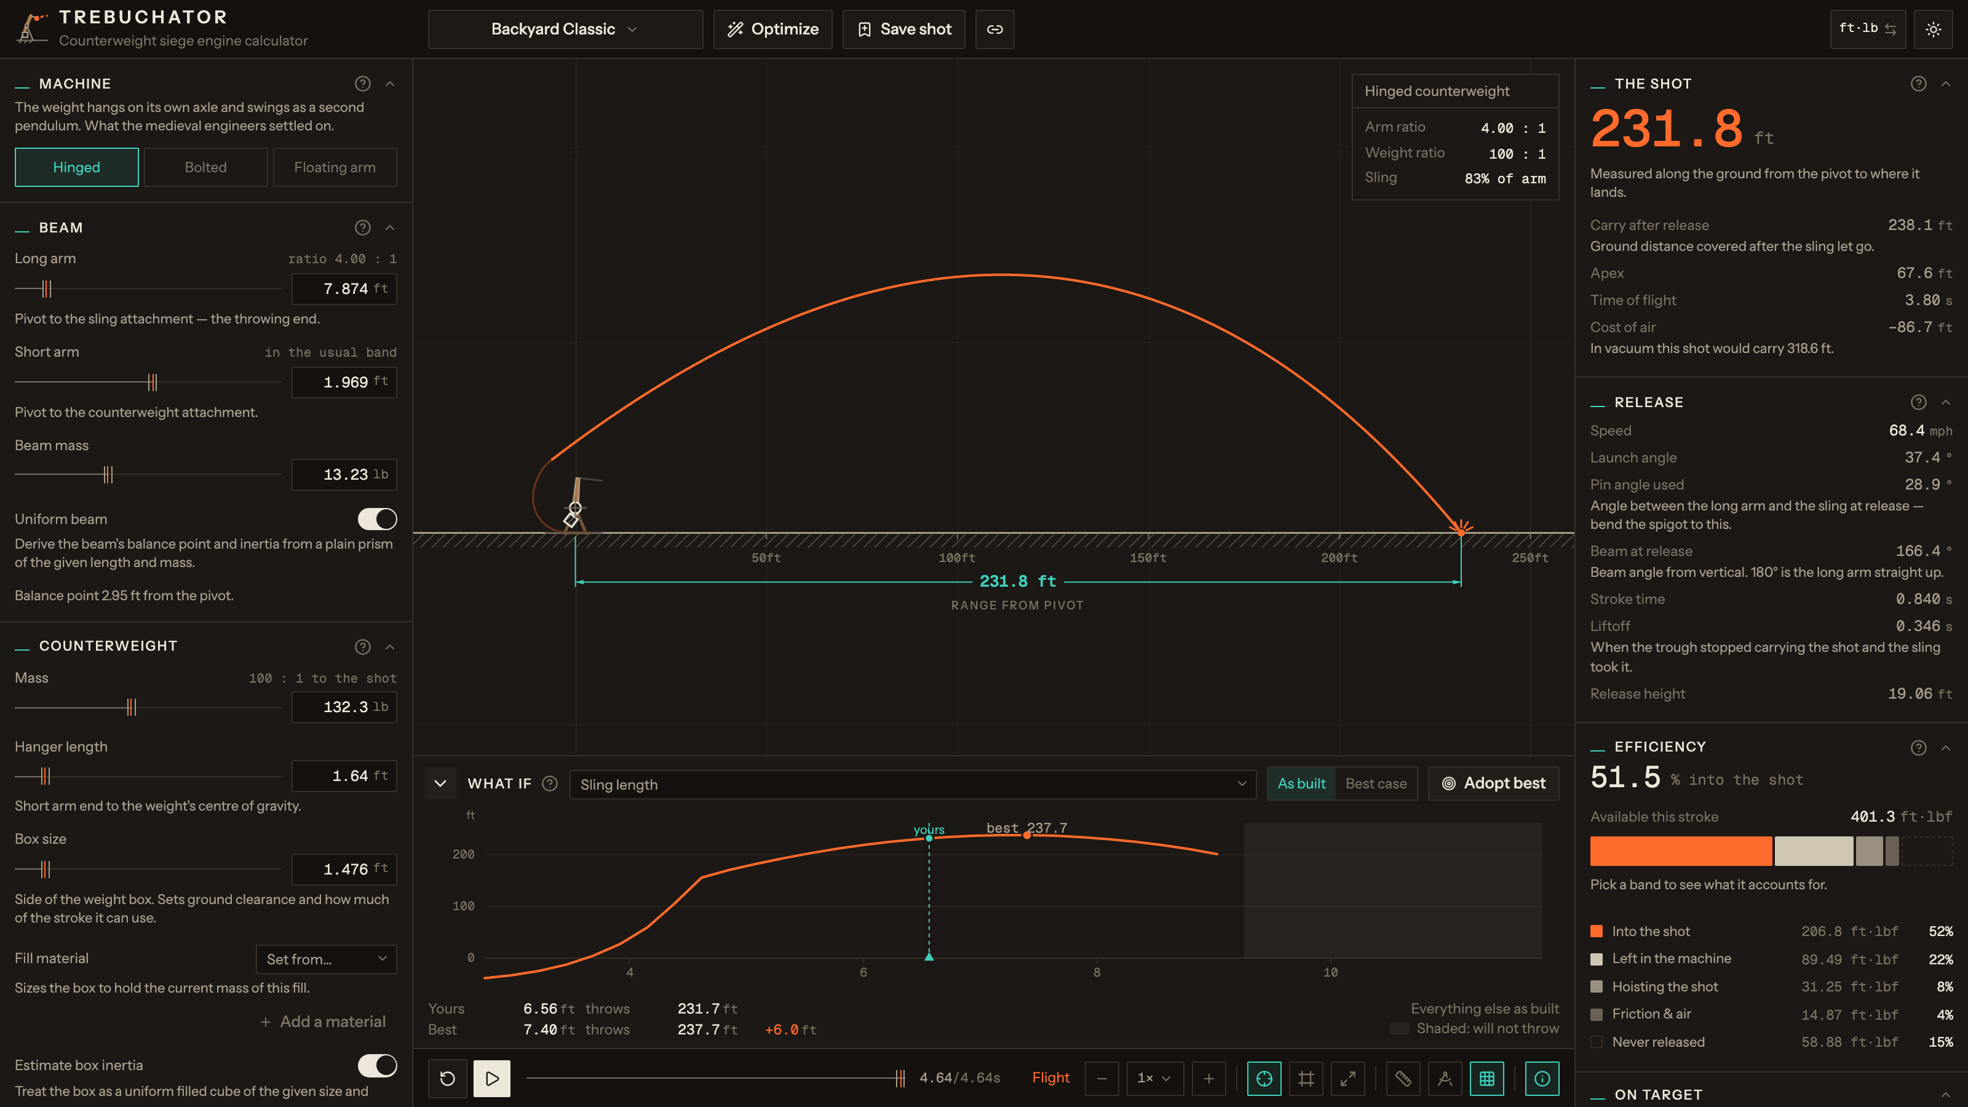Increase playback speed with plus button

point(1208,1078)
